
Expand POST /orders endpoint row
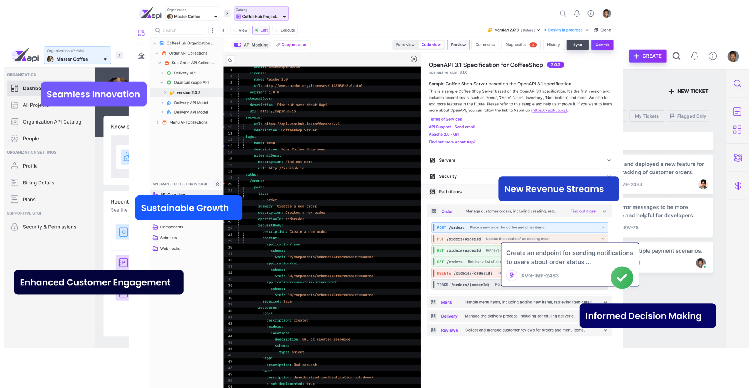click(520, 227)
